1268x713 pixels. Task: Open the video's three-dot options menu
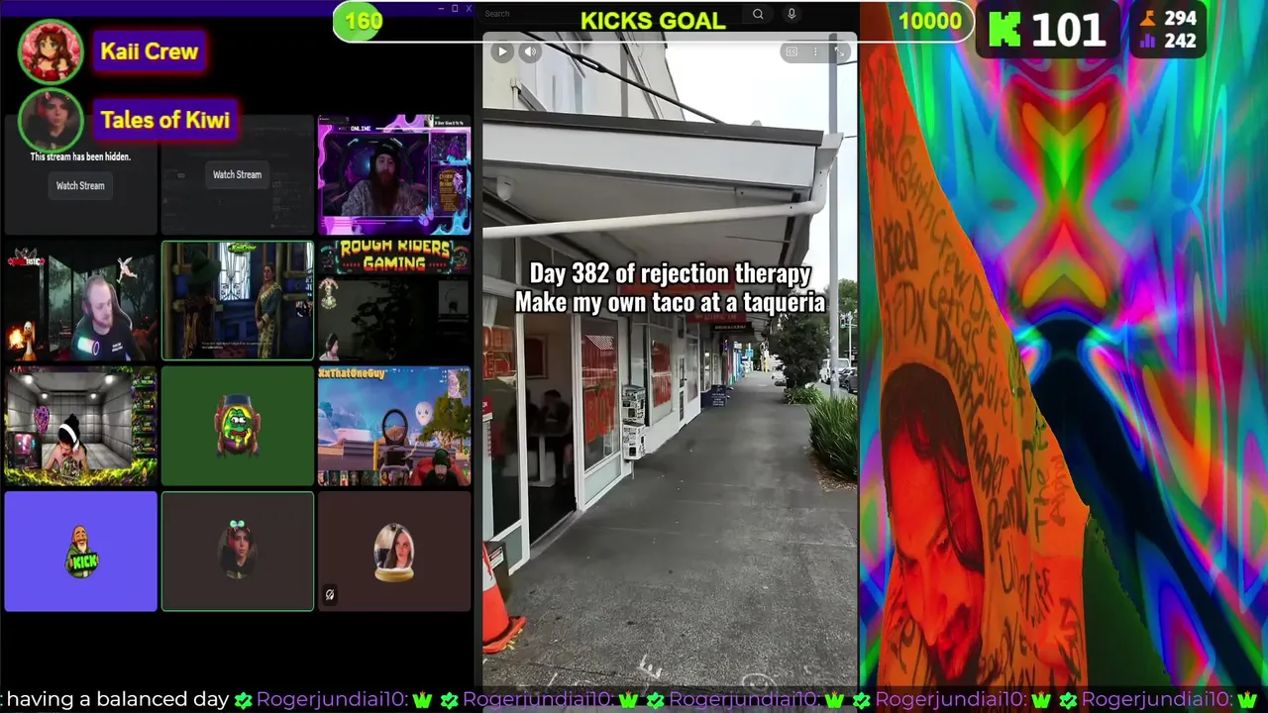(815, 51)
